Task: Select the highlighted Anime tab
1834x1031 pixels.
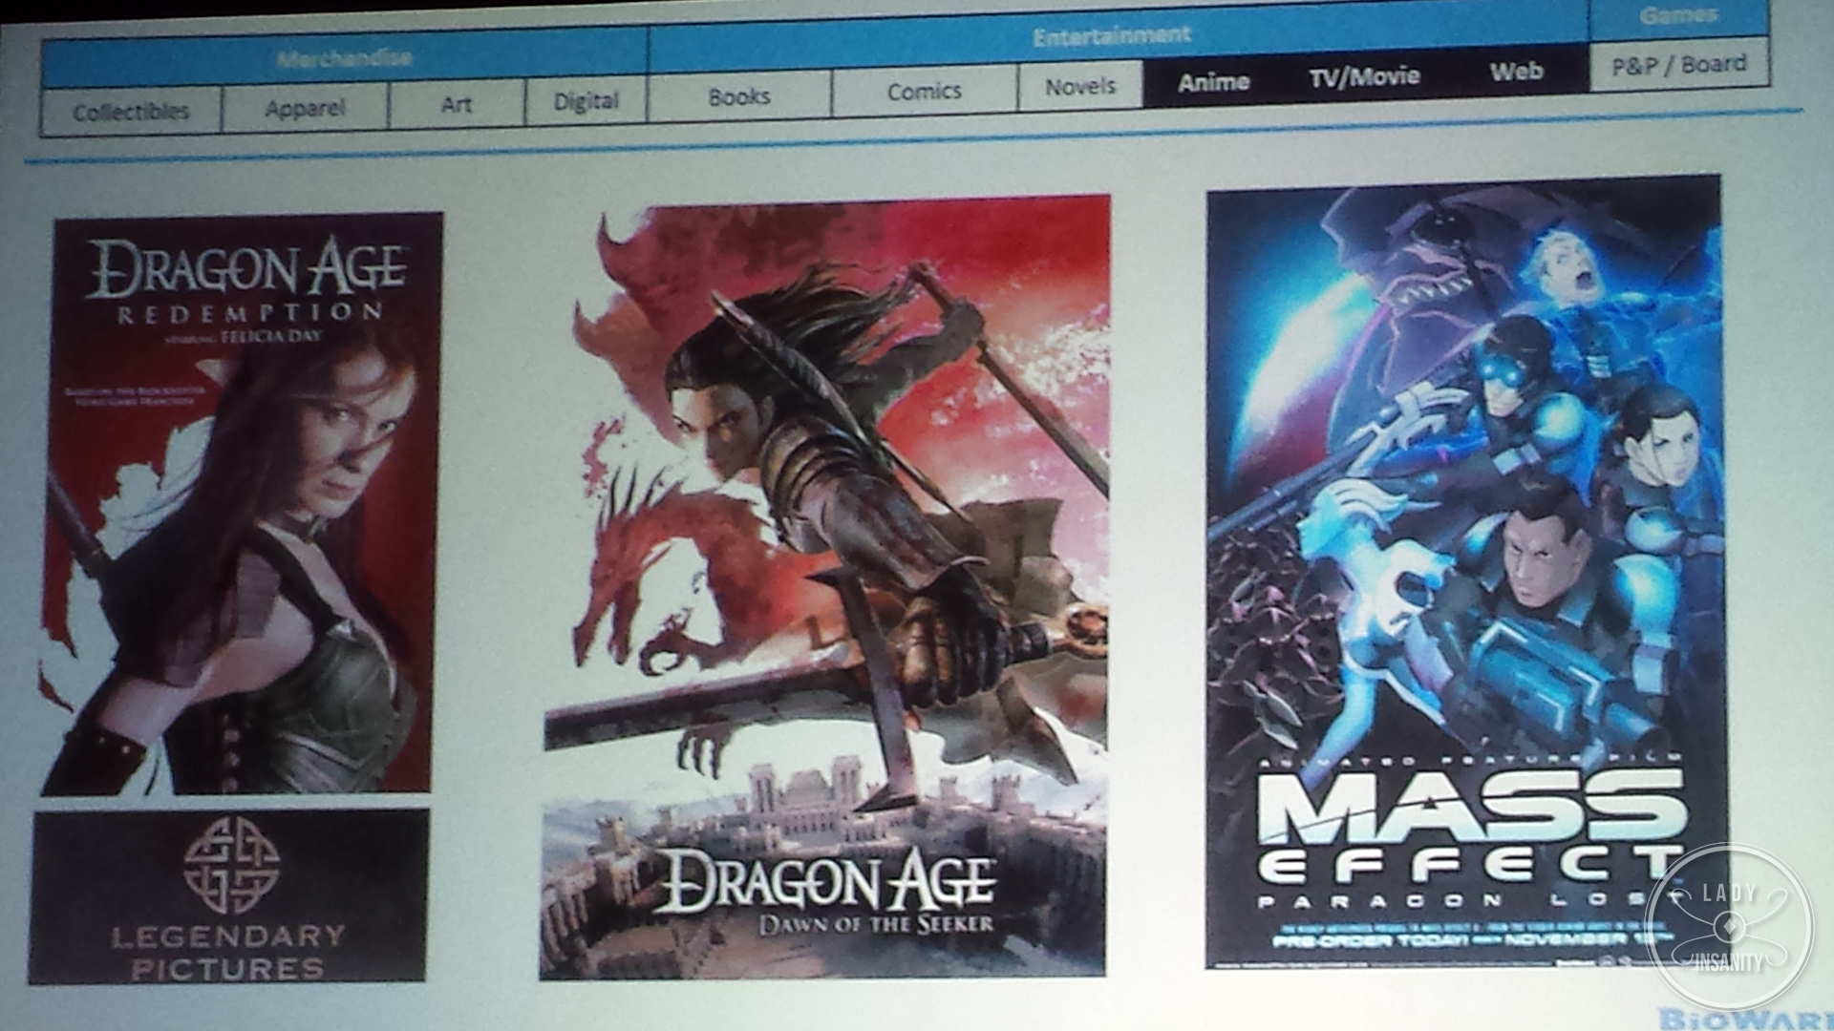Action: (1213, 82)
